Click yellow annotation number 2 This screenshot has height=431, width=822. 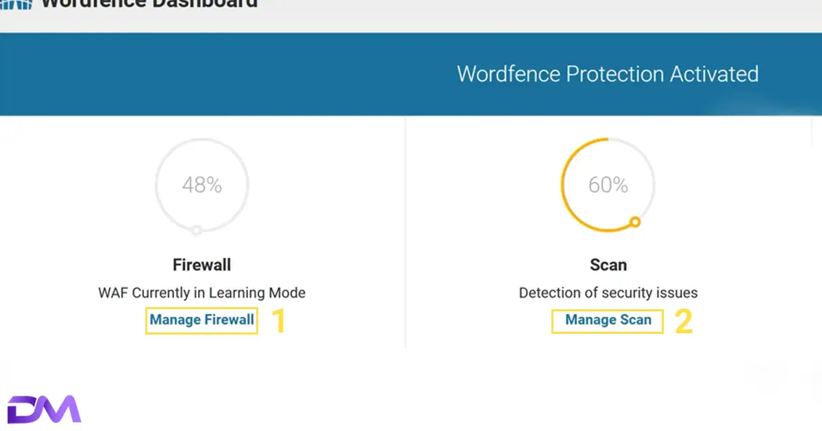point(684,322)
